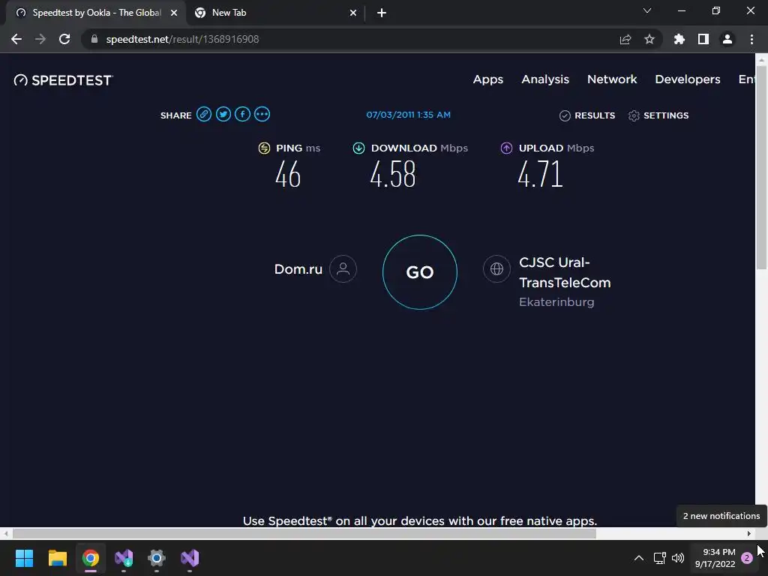View site info padlock icon

[94, 39]
